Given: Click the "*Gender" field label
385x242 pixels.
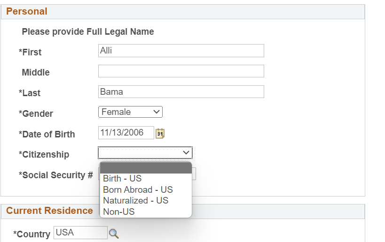Looking at the screenshot, I should 36,114.
